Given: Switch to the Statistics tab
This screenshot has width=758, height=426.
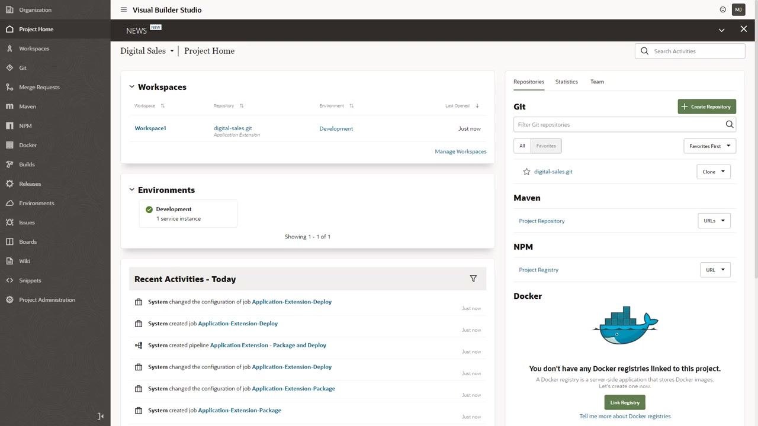Looking at the screenshot, I should [567, 82].
